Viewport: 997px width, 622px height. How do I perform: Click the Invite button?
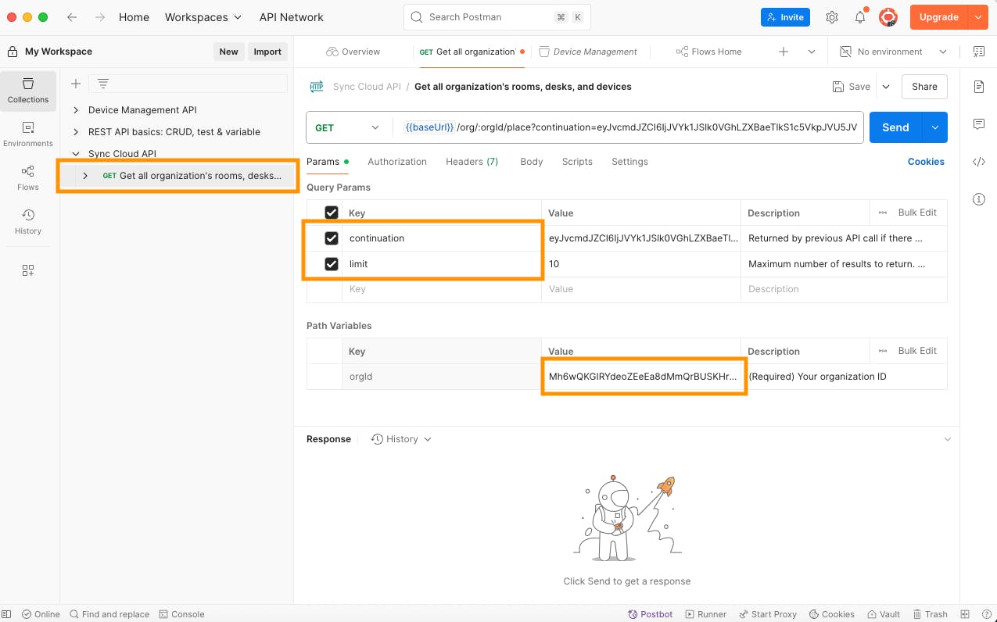click(x=785, y=17)
